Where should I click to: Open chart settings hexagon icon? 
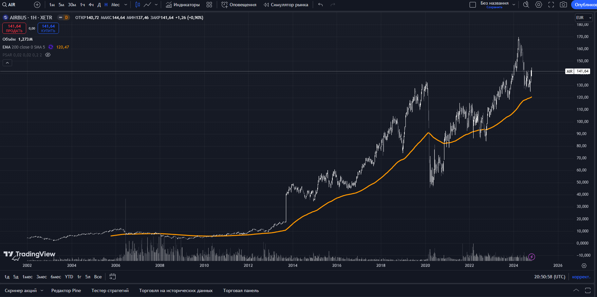pos(539,5)
